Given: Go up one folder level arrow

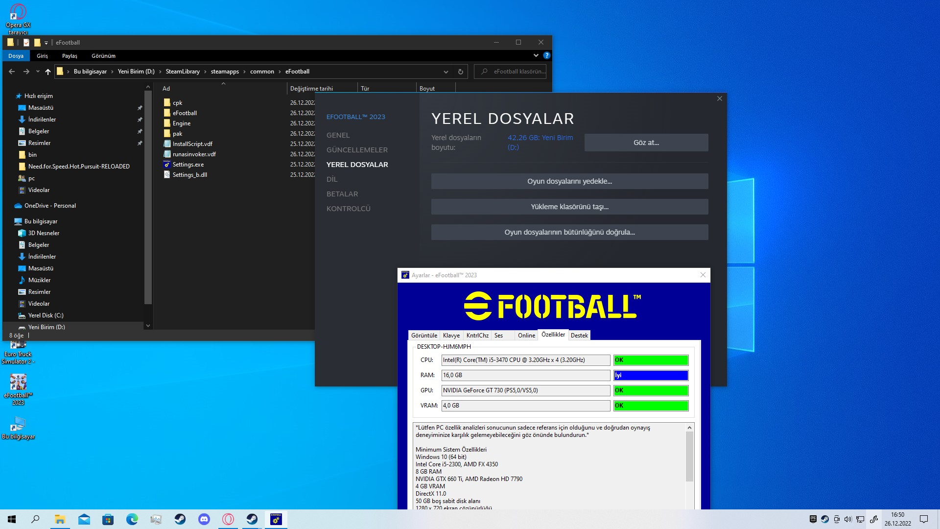Looking at the screenshot, I should (x=47, y=72).
